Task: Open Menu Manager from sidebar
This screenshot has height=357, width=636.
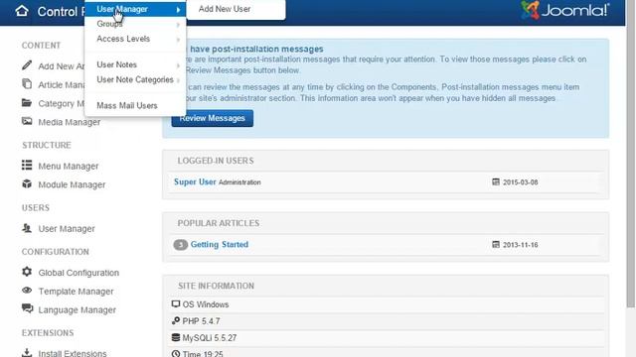Action: (69, 166)
